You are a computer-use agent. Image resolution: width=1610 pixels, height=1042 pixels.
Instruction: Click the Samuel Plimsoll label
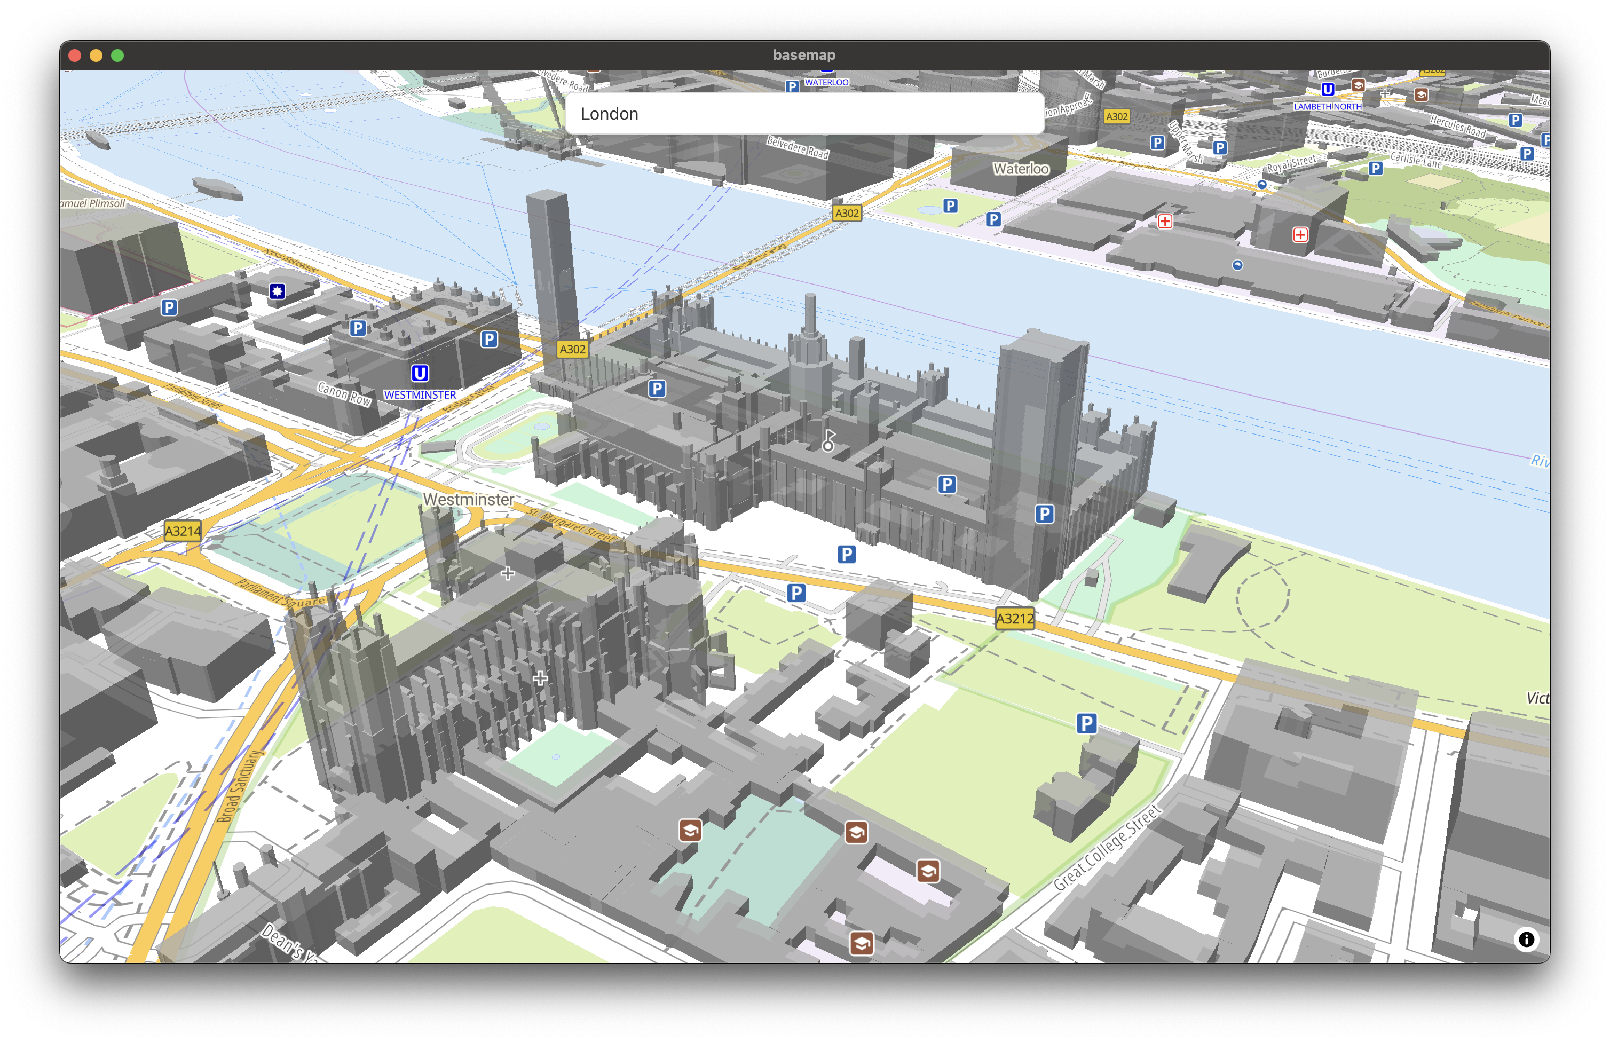(93, 203)
